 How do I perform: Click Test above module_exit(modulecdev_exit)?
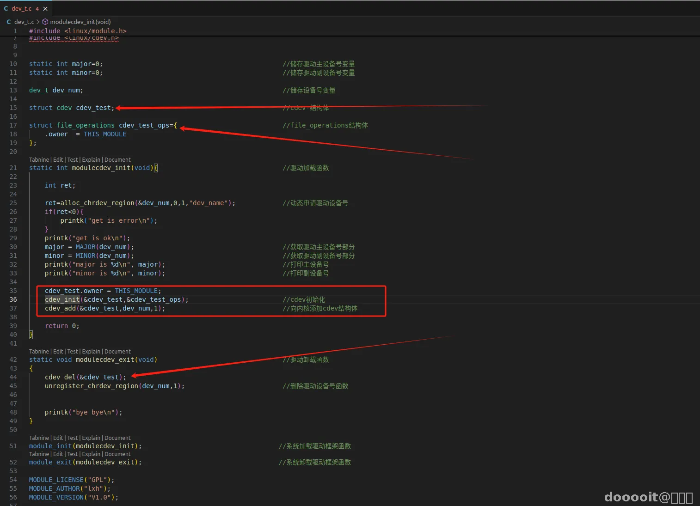[x=73, y=454]
